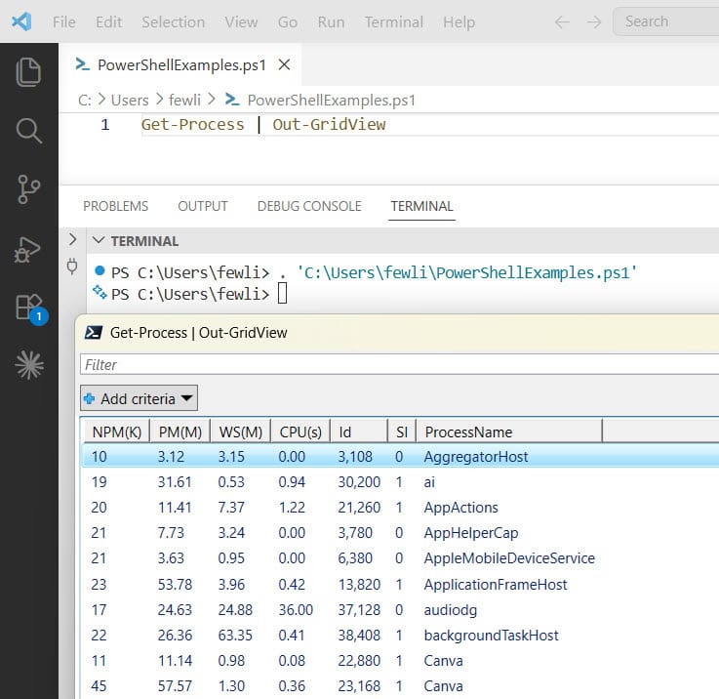This screenshot has height=699, width=719.
Task: Click the plug icon beside the terminal
Action: tap(72, 267)
